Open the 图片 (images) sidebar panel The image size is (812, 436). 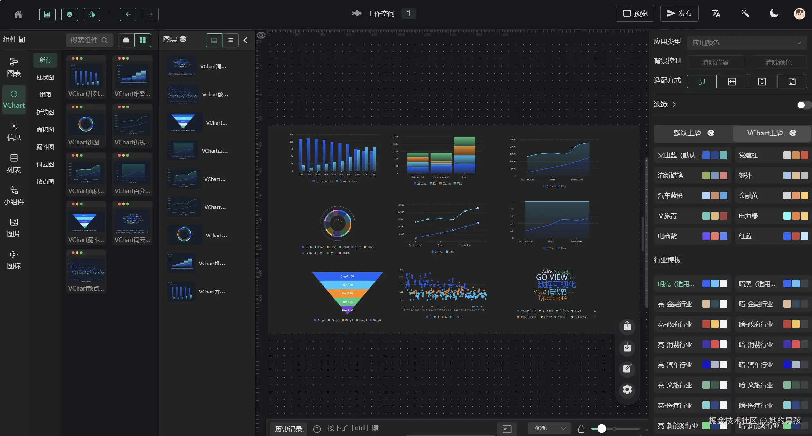pyautogui.click(x=14, y=227)
